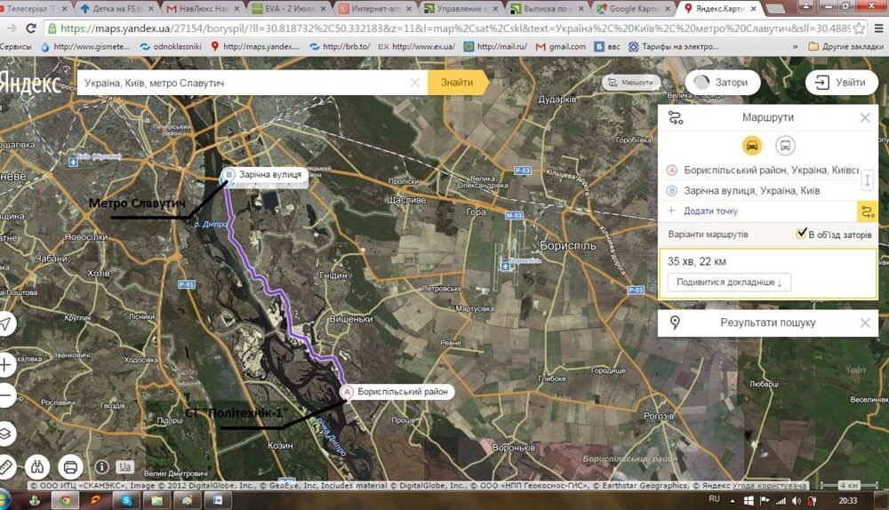Click the pin icon in search results header
The width and height of the screenshot is (889, 510).
[675, 323]
